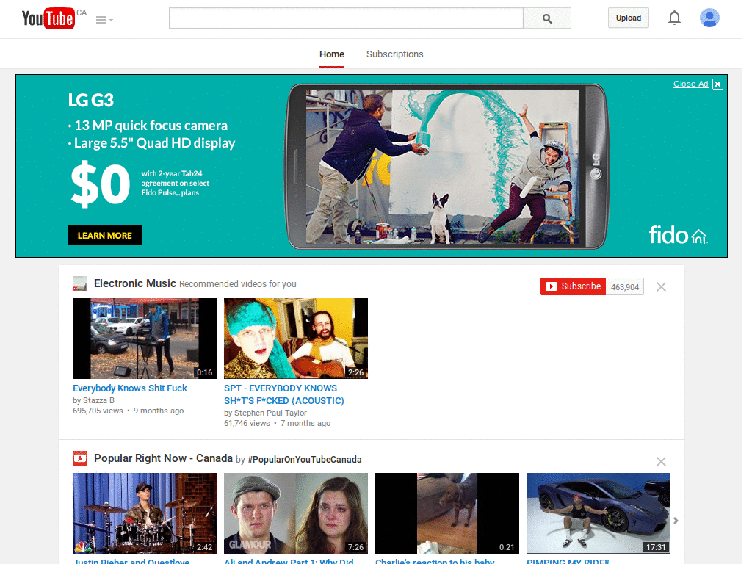The width and height of the screenshot is (752, 564).
Task: Switch to the Subscriptions tab
Action: coord(394,54)
